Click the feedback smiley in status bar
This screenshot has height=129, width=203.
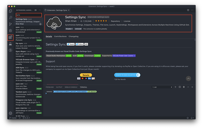tap(188, 118)
